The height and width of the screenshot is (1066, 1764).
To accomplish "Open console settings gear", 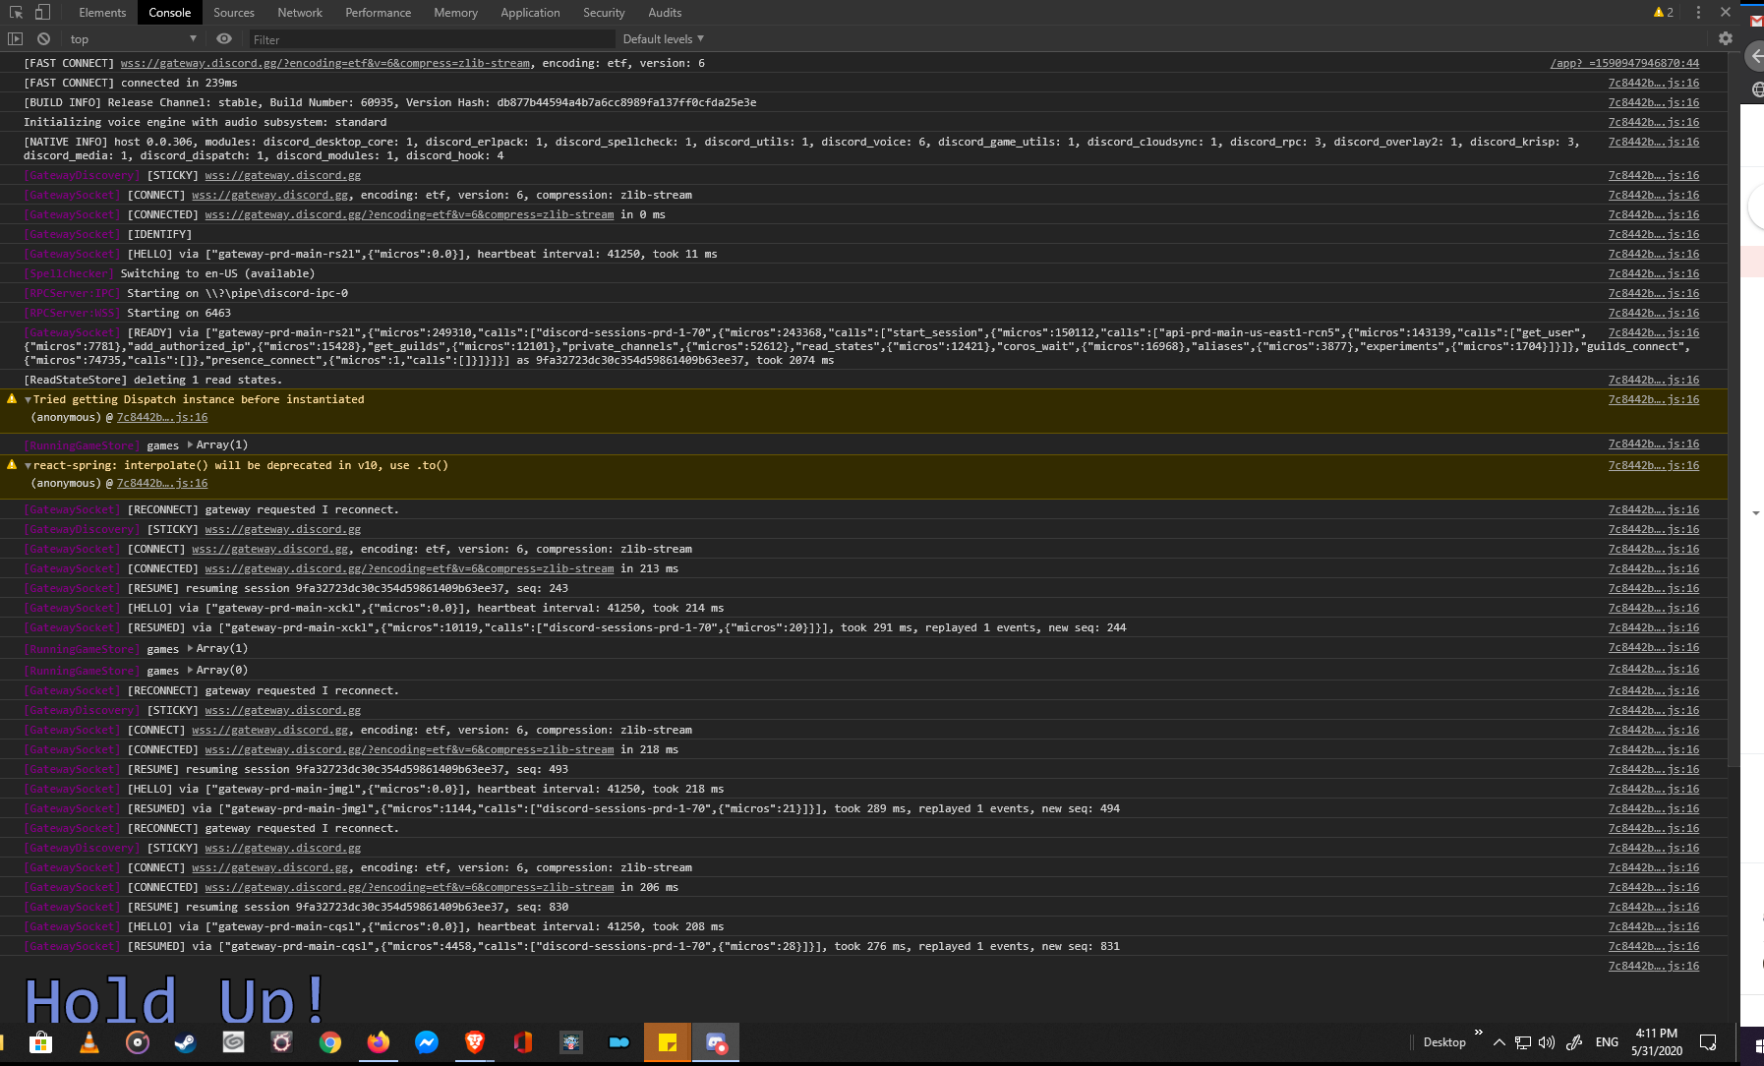I will pos(1726,38).
